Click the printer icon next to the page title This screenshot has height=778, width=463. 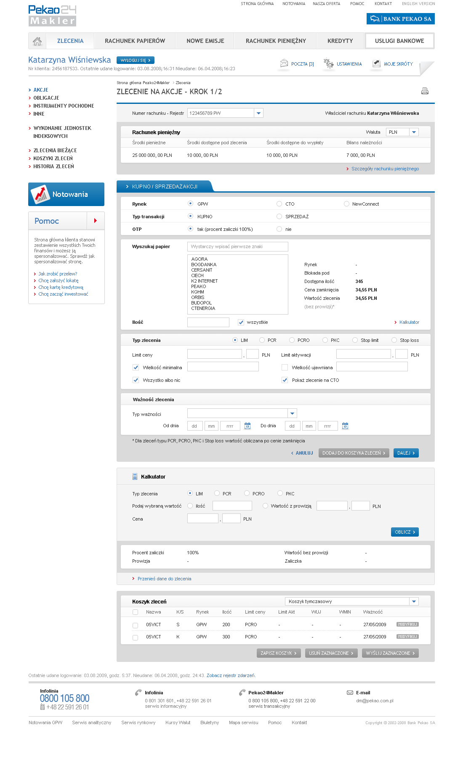pyautogui.click(x=425, y=91)
